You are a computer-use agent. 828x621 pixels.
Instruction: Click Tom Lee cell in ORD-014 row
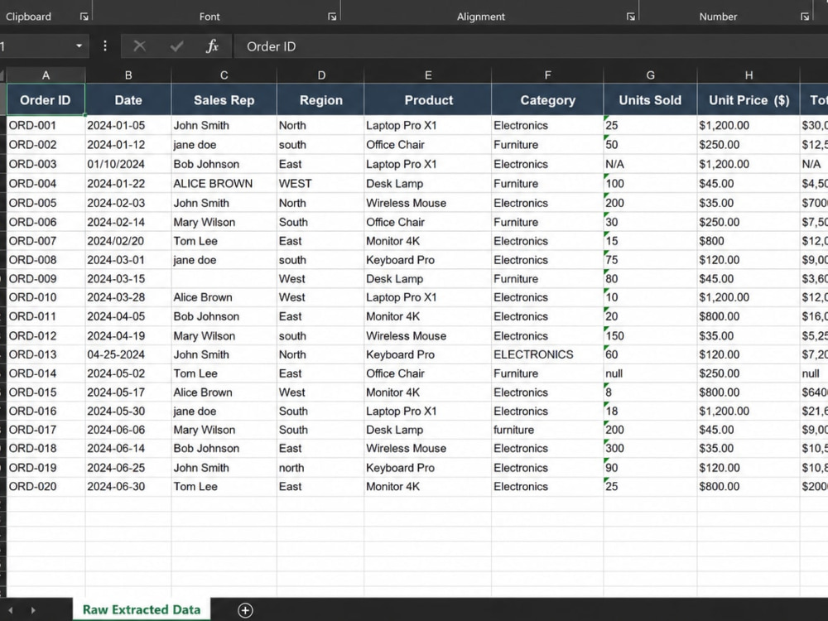coord(224,373)
